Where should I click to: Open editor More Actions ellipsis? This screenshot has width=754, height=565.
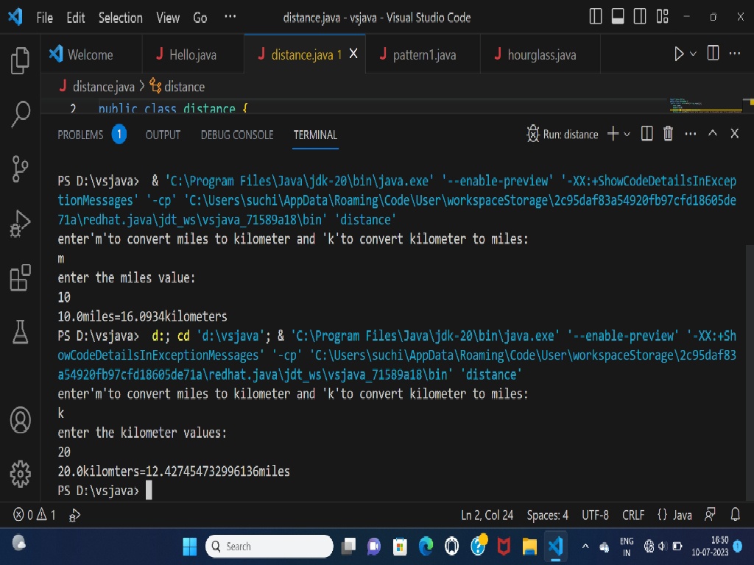click(735, 53)
